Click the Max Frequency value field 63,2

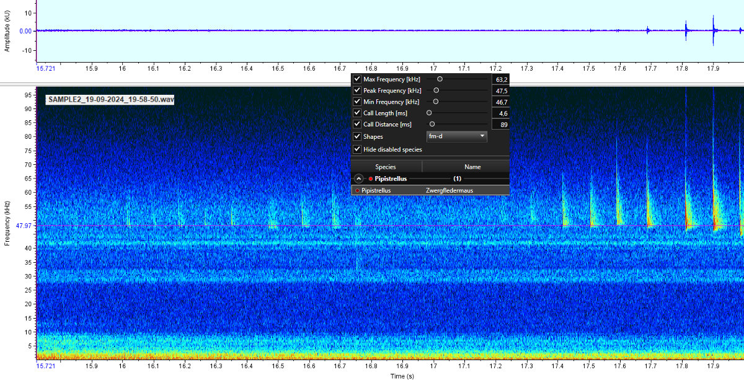(x=500, y=79)
